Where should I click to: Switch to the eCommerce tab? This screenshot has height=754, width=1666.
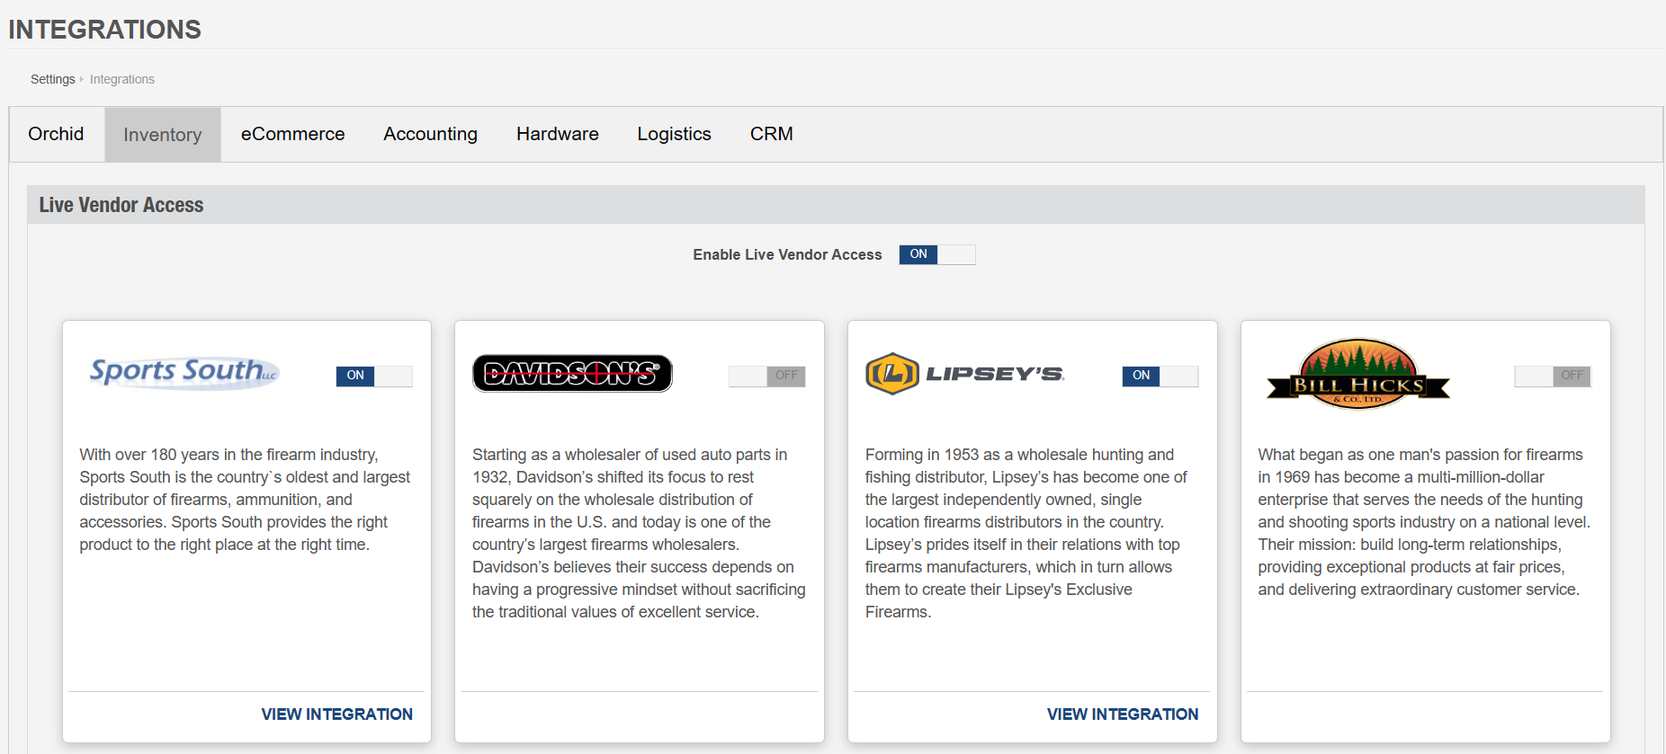click(x=293, y=134)
